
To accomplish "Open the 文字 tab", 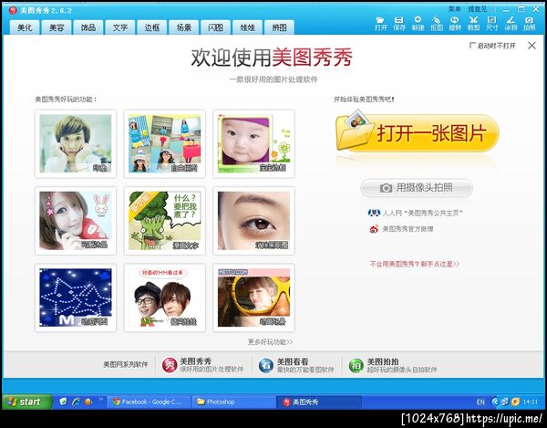I will (x=120, y=27).
